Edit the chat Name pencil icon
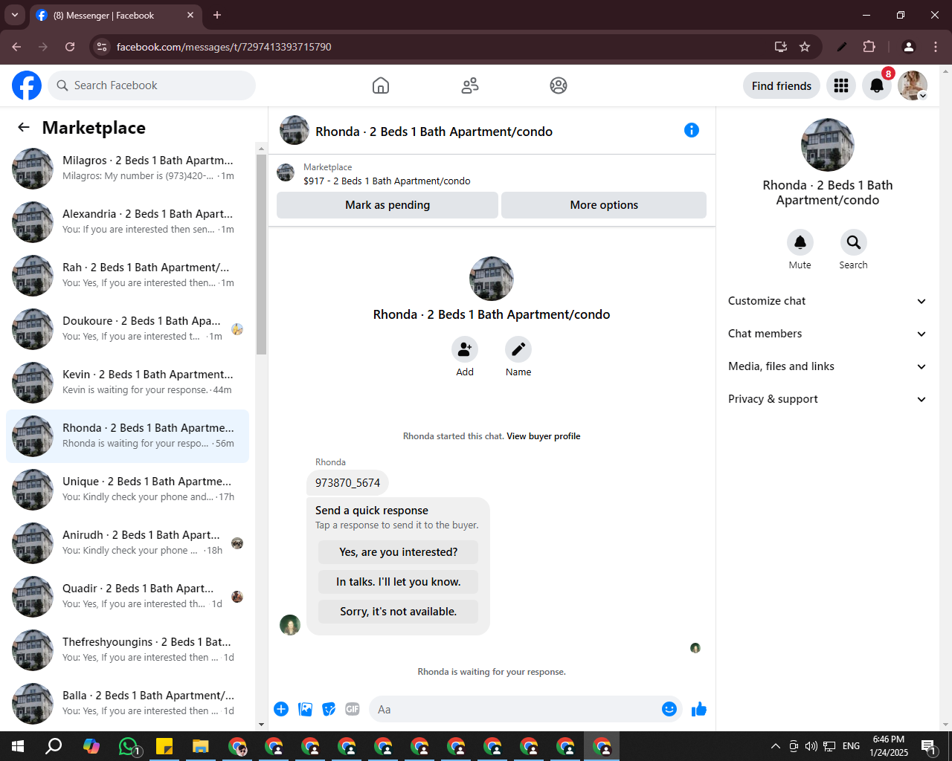The image size is (952, 761). 518,349
